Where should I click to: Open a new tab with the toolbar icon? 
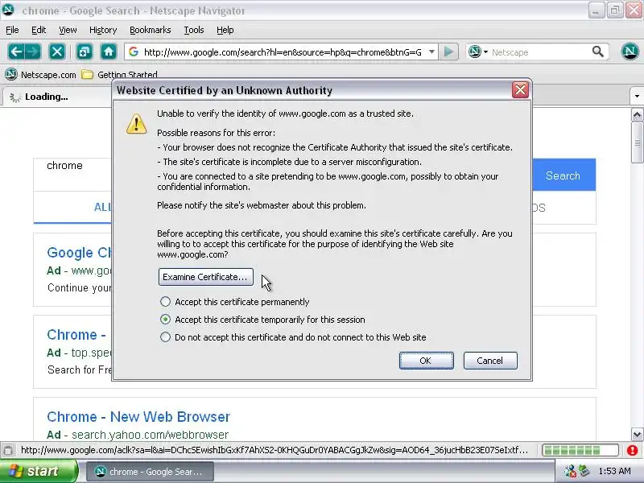point(85,52)
